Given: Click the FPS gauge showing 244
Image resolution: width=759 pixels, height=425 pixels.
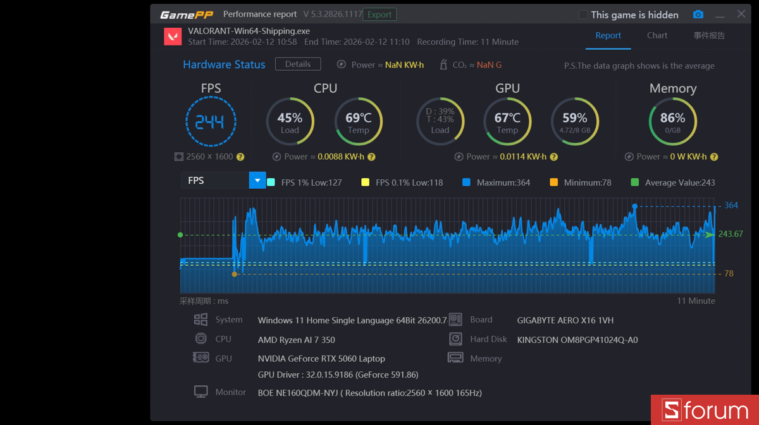Looking at the screenshot, I should (211, 121).
